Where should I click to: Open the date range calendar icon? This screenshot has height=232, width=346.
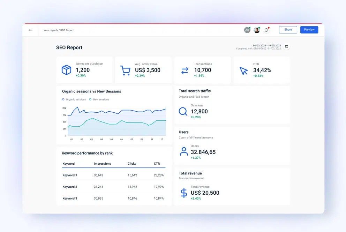click(x=287, y=46)
